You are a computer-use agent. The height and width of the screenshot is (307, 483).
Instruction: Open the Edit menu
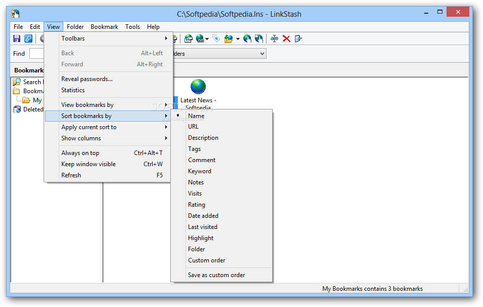pos(35,27)
